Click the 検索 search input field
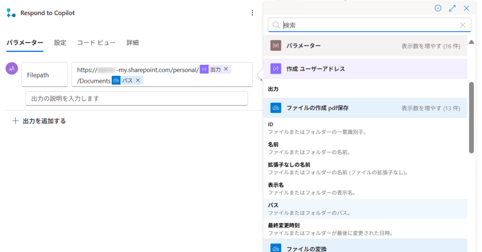The width and height of the screenshot is (482, 252). [x=367, y=25]
